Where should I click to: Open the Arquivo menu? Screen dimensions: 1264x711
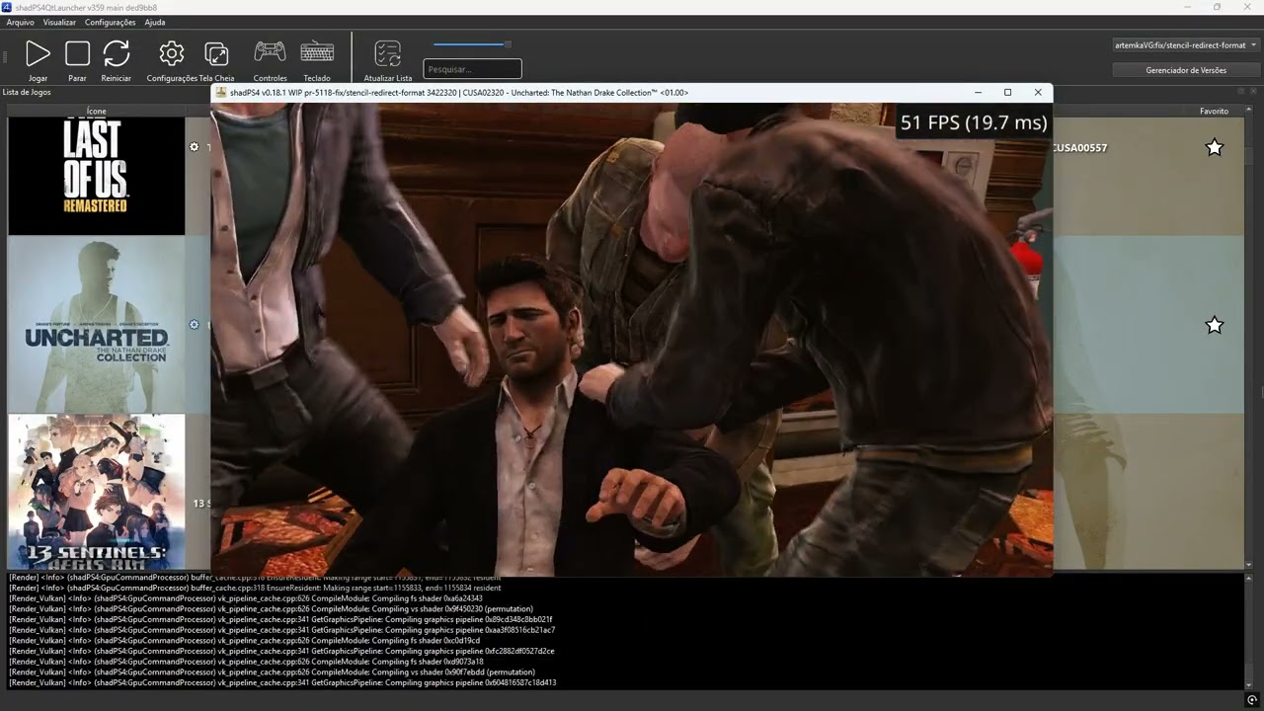20,22
